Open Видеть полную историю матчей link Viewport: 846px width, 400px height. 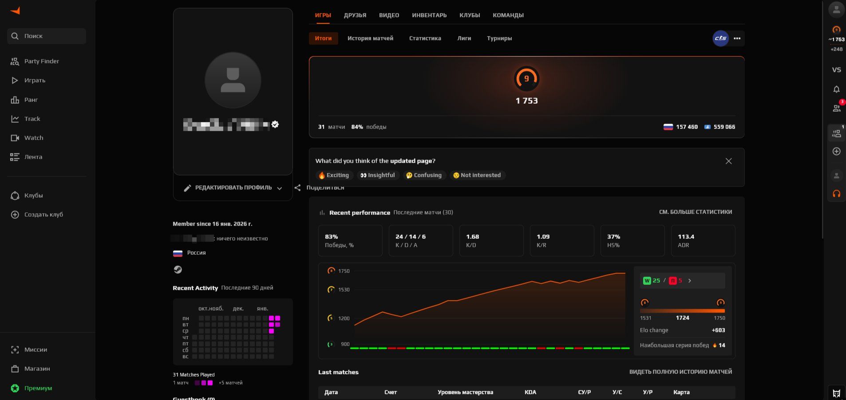(680, 372)
